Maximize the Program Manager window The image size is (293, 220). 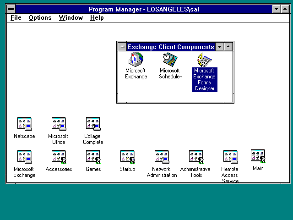(285, 9)
